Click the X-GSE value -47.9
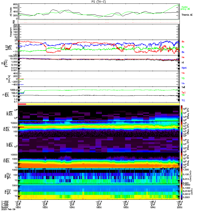The height and width of the screenshot is (213, 200). (x=99, y=202)
